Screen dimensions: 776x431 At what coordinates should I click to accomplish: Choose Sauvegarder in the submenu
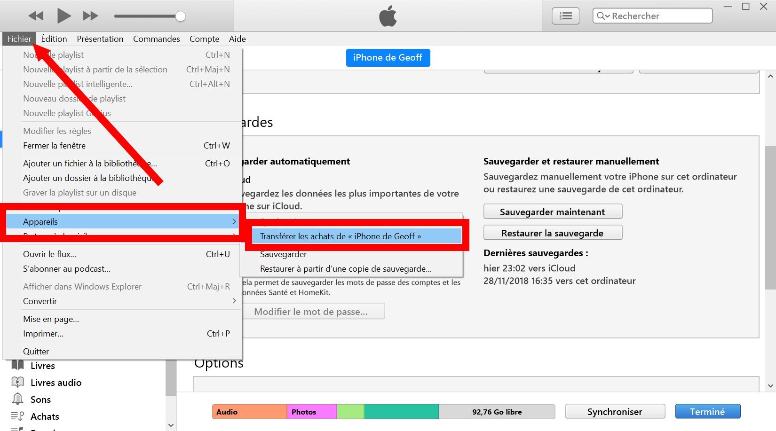click(351, 254)
